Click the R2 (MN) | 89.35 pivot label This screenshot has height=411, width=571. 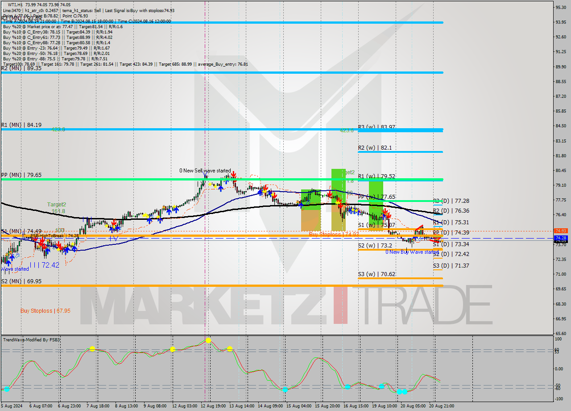pyautogui.click(x=21, y=68)
